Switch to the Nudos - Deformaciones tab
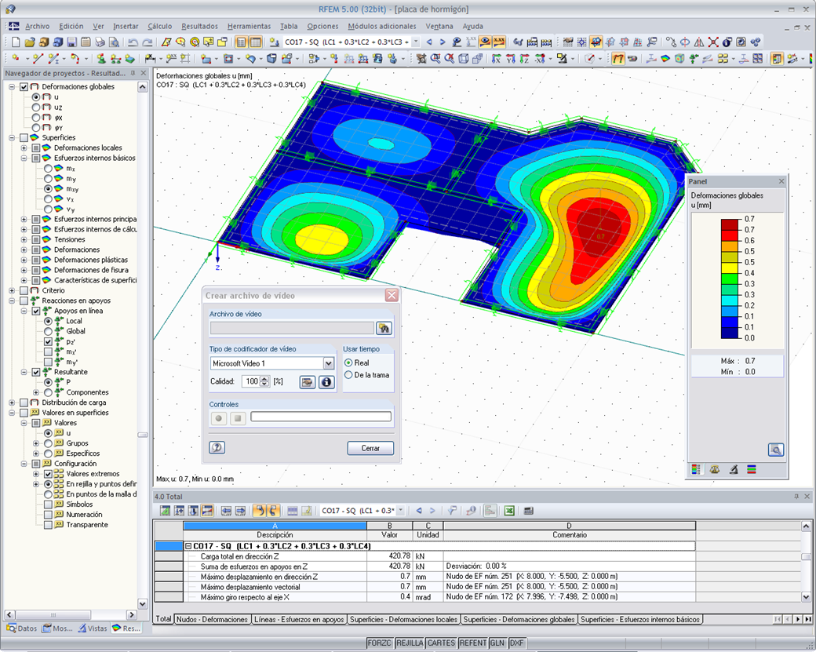Image resolution: width=816 pixels, height=652 pixels. click(212, 619)
